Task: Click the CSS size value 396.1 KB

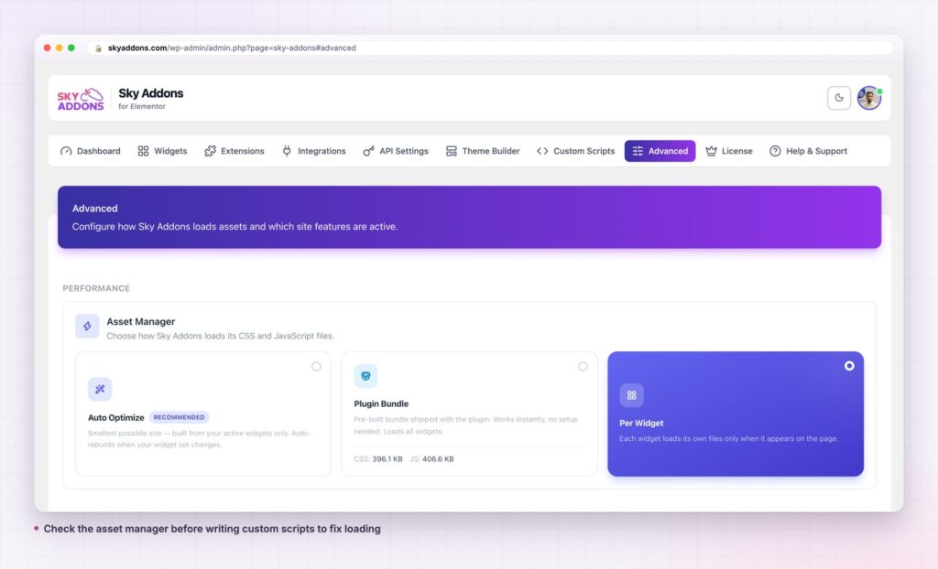Action: point(387,459)
